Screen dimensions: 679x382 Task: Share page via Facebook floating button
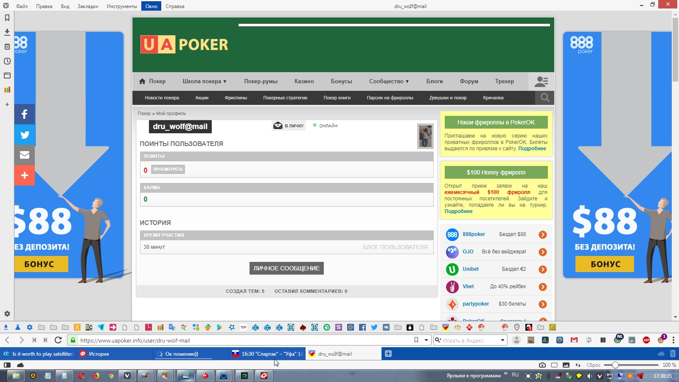[x=25, y=114]
